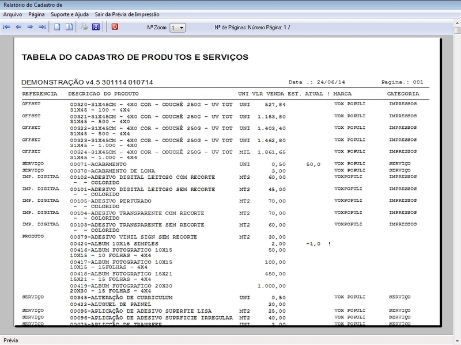The image size is (461, 345).
Task: Open the Arquivo menu
Action: (x=12, y=14)
